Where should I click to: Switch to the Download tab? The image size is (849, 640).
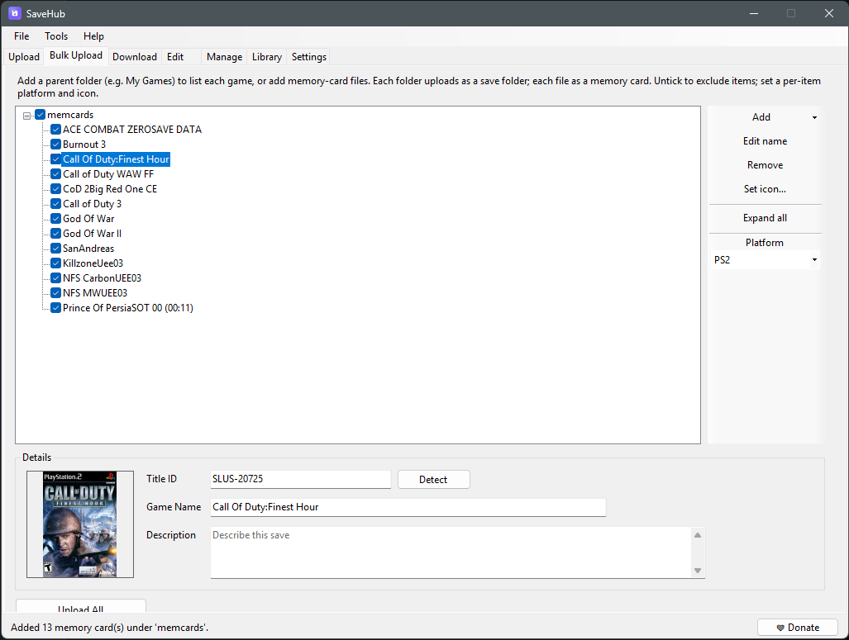(135, 57)
